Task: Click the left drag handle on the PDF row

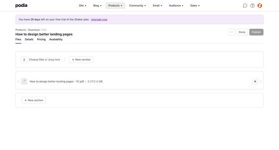Action: (x=18, y=82)
